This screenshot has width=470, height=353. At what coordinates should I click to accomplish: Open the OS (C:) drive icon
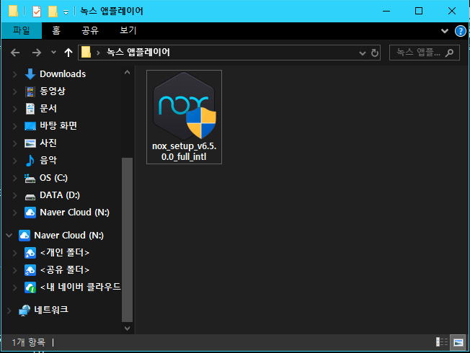[30, 178]
